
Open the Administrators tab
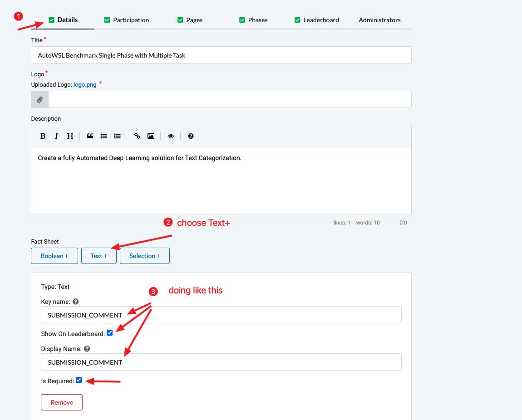[x=379, y=20]
